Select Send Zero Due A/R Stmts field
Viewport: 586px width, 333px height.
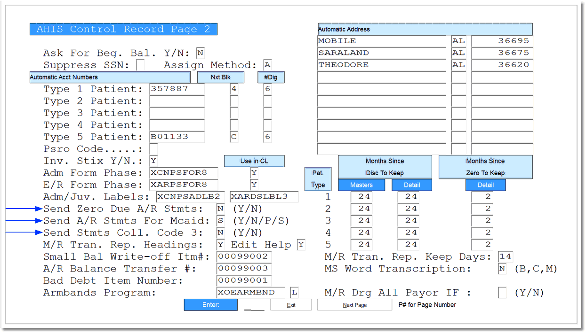[221, 209]
